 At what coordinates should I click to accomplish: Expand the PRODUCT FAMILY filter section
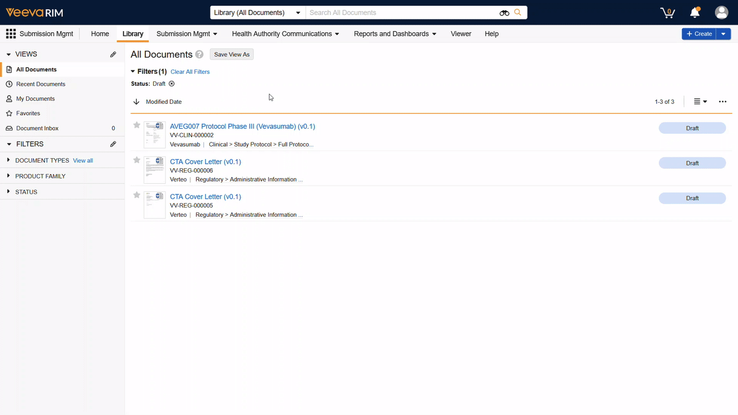pos(8,176)
